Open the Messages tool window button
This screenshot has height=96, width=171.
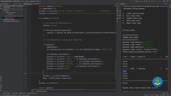click(7, 93)
